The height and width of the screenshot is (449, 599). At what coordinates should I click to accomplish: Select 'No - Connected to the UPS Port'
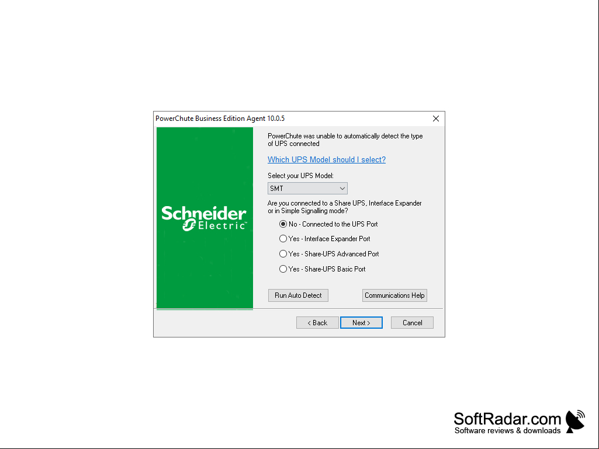coord(283,224)
